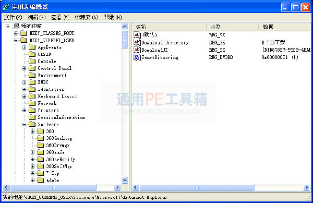Click the SmartDithering DWORD value icon
The width and height of the screenshot is (313, 203).
[137, 57]
